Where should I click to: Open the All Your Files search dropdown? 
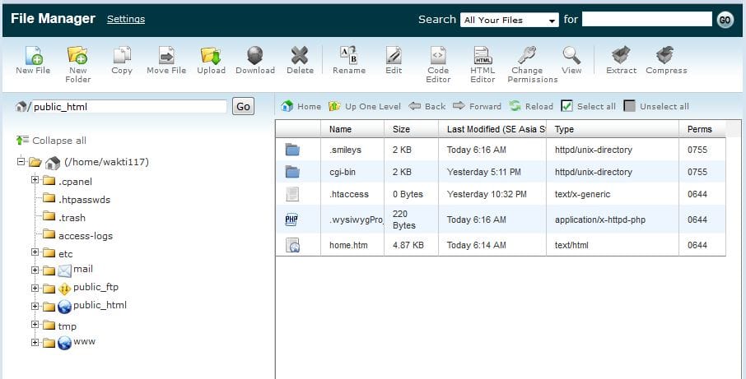[510, 20]
